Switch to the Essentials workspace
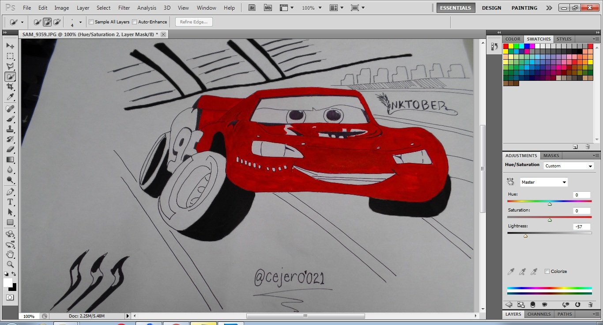 point(456,8)
